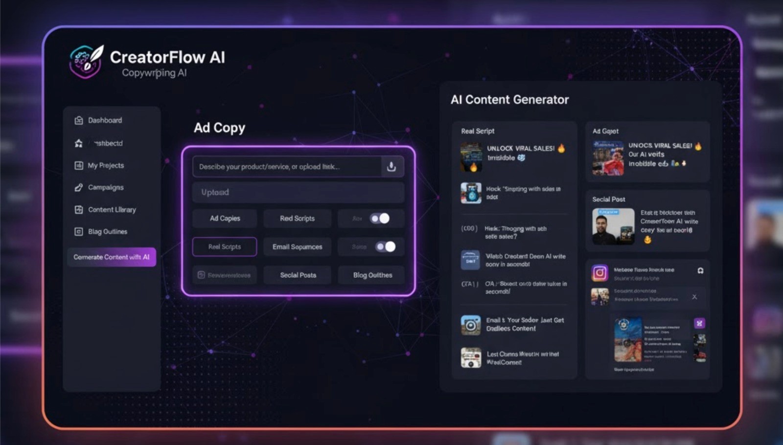Image resolution: width=783 pixels, height=445 pixels.
Task: Click the Real Script heading
Action: (478, 131)
